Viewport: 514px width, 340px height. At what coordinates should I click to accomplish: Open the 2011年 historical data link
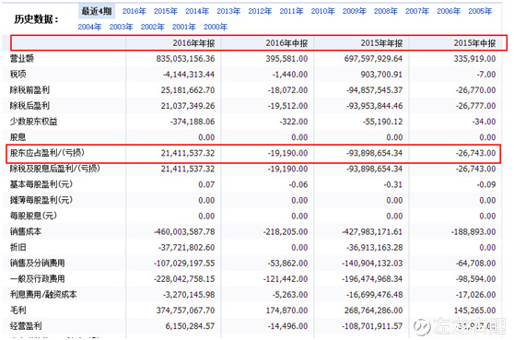pos(291,11)
